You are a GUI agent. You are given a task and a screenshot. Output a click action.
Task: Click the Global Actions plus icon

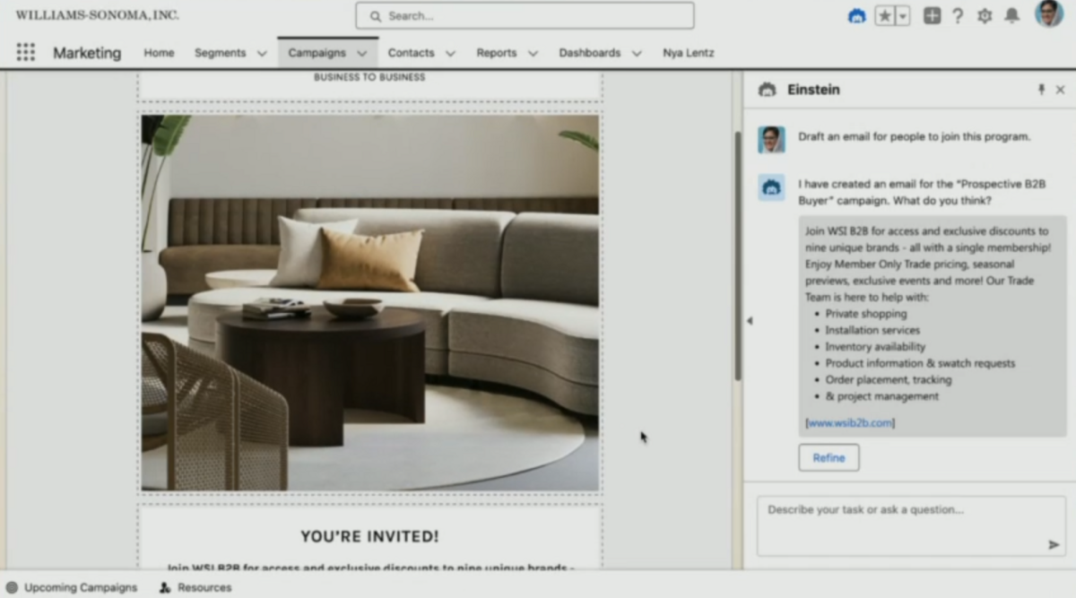pos(932,16)
